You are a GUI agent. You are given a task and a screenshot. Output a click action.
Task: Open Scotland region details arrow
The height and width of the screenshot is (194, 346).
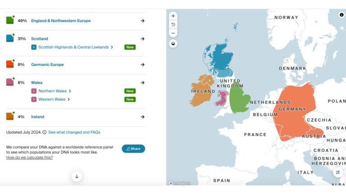[142, 39]
